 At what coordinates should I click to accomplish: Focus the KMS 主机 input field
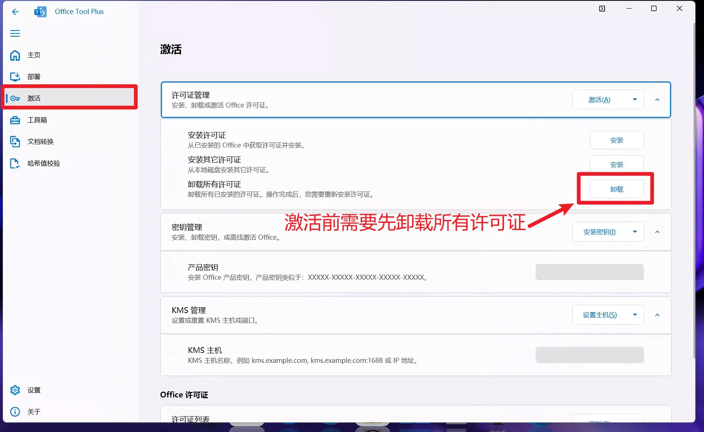590,355
